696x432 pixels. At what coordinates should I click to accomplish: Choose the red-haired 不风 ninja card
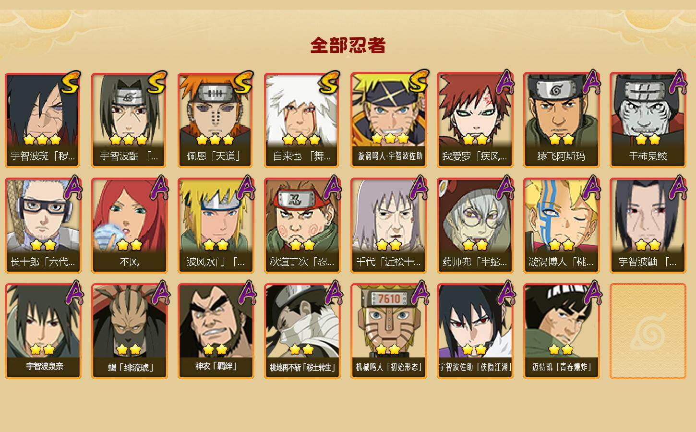pyautogui.click(x=129, y=226)
